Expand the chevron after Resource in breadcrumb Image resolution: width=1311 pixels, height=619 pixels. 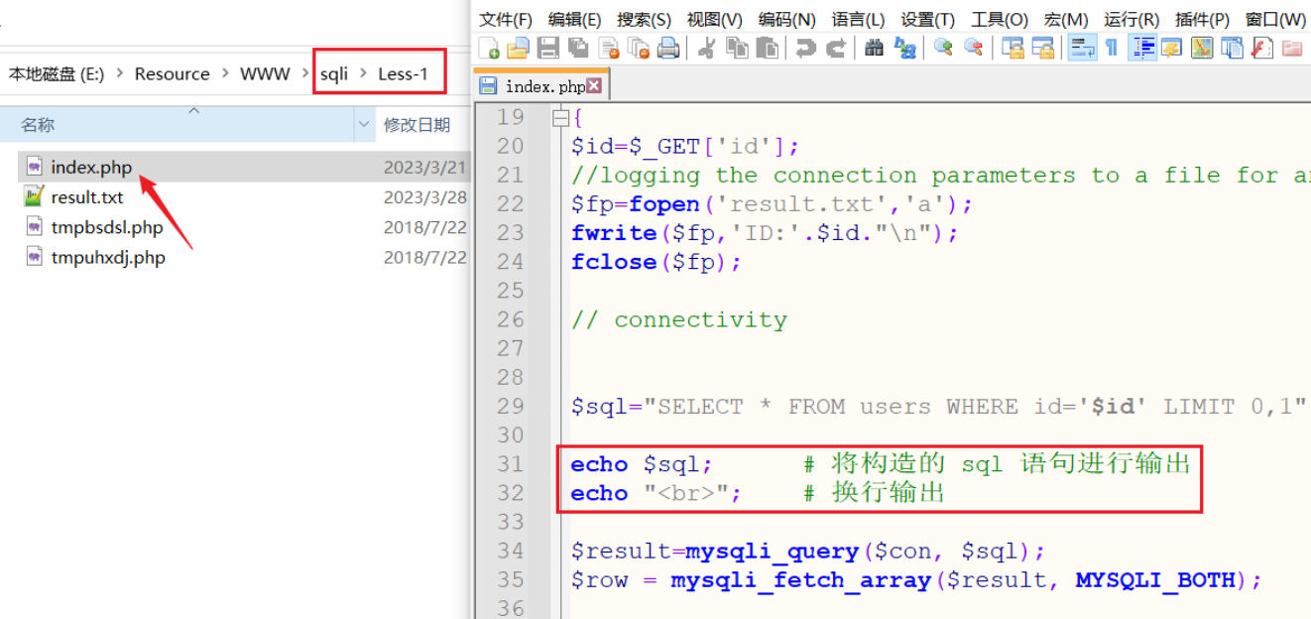225,73
